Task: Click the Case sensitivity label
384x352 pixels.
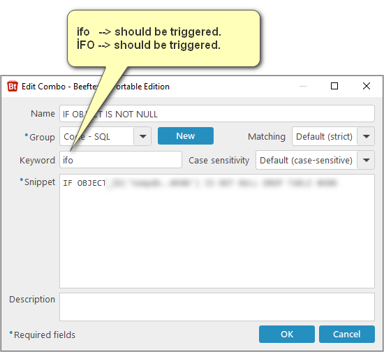Action: pyautogui.click(x=219, y=160)
